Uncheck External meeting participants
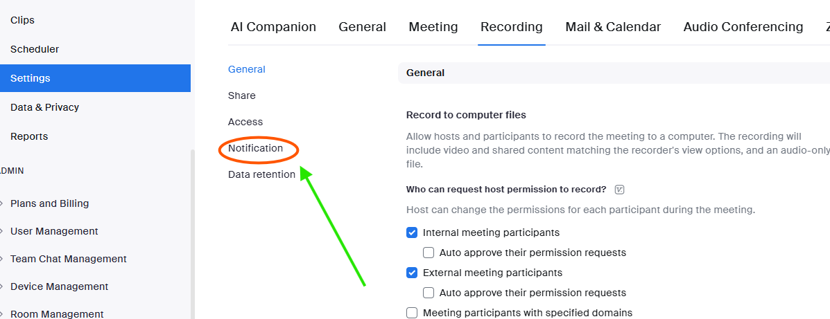 point(412,273)
